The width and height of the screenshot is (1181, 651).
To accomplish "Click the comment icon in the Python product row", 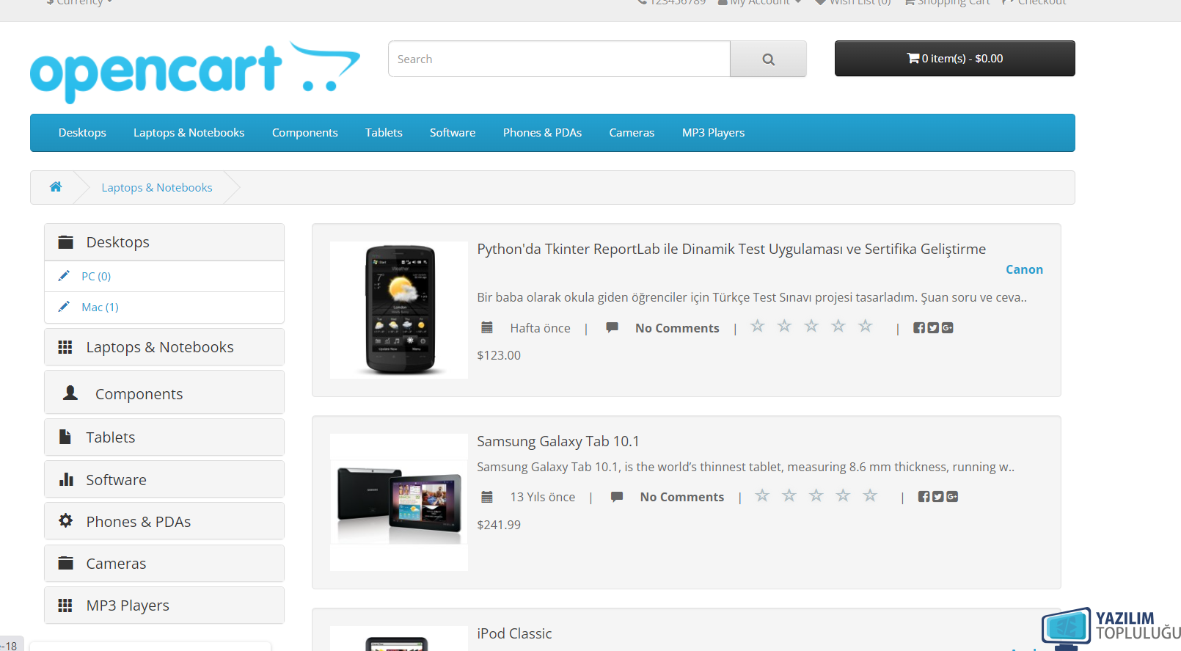I will point(612,327).
